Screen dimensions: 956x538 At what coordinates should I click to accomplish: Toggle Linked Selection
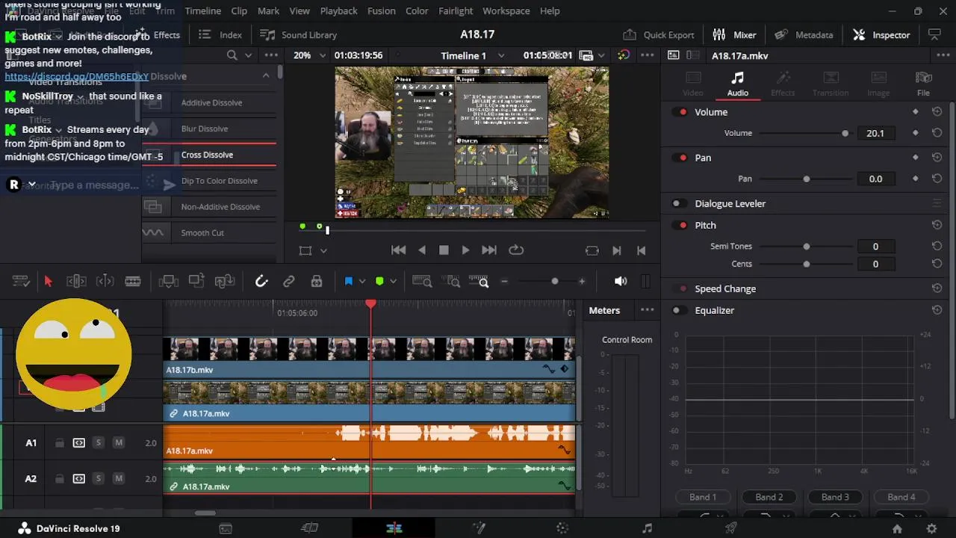click(289, 281)
